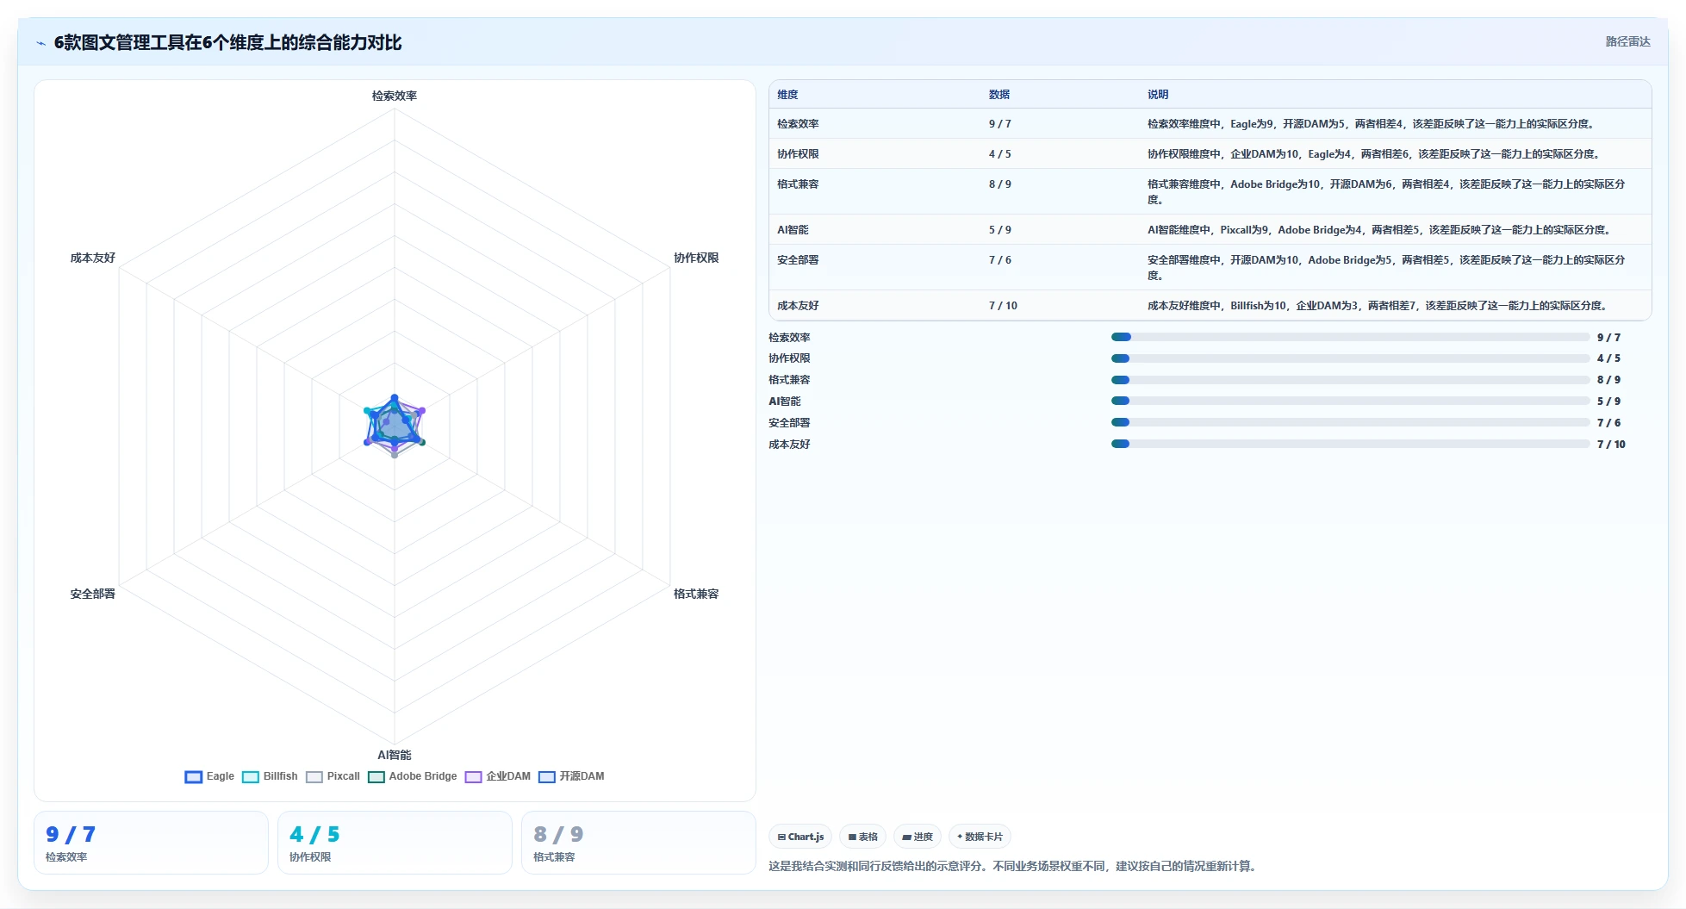
Task: Select the 格式兼容 cell in the table
Action: [x=798, y=184]
